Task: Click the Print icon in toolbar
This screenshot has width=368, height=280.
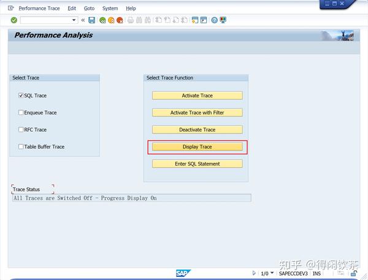Action: pos(131,20)
